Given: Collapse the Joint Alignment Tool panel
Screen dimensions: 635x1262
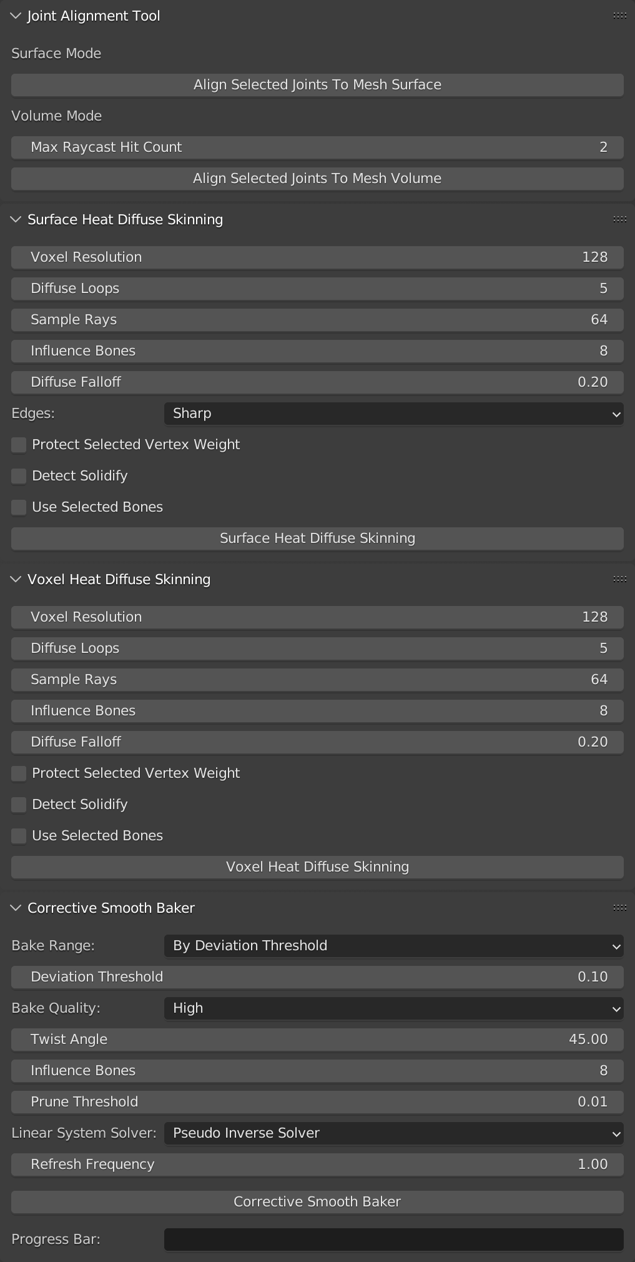Looking at the screenshot, I should coord(16,16).
